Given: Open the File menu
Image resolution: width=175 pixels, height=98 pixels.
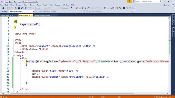Looking at the screenshot, I should coord(2,5).
